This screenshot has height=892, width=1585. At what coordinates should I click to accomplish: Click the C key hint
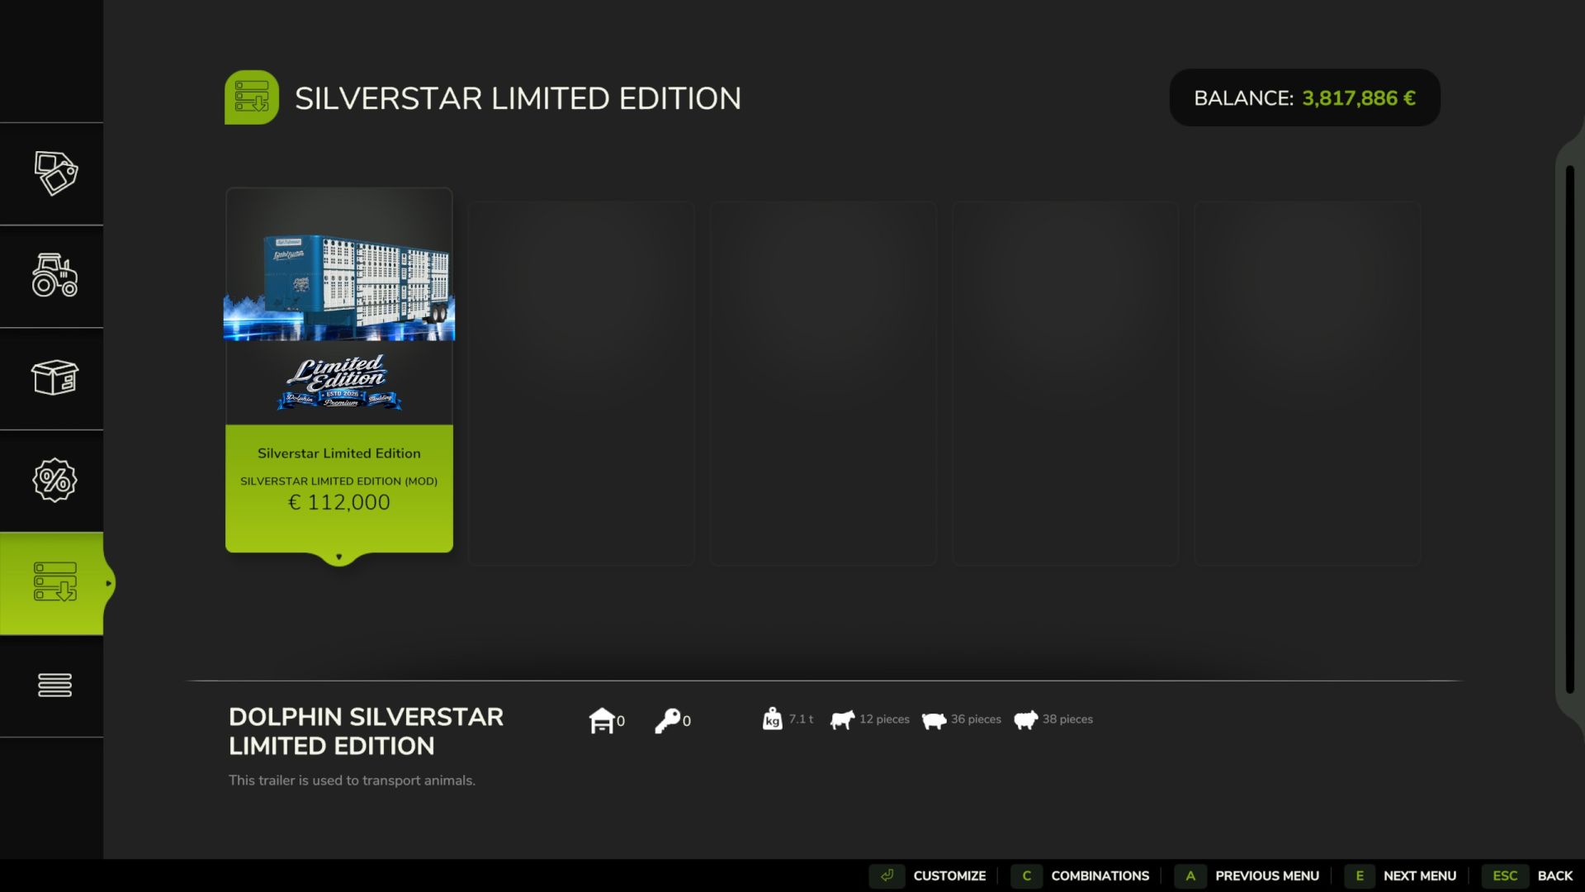click(1026, 875)
